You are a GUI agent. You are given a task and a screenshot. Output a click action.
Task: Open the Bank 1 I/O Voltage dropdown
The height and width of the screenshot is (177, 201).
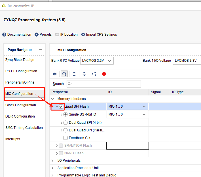coord(187,61)
